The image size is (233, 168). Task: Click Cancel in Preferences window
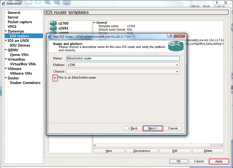pyautogui.click(x=199, y=161)
